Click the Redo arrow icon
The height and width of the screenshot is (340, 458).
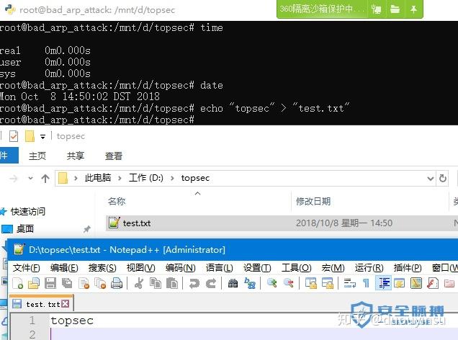pyautogui.click(x=211, y=283)
